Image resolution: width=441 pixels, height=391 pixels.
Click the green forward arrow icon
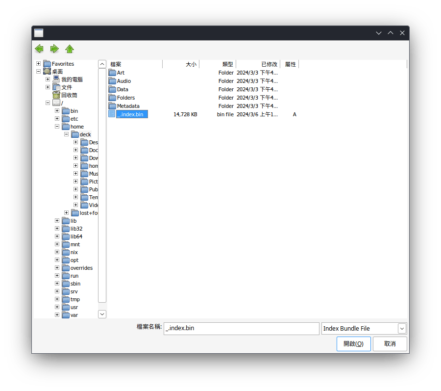pos(54,49)
